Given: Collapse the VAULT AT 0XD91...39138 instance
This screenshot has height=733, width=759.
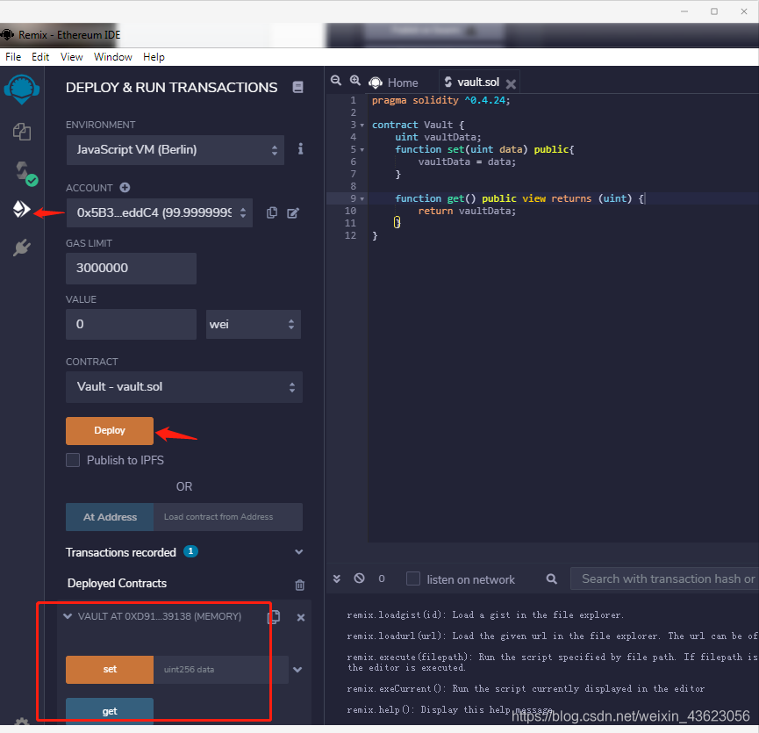Looking at the screenshot, I should pos(68,616).
